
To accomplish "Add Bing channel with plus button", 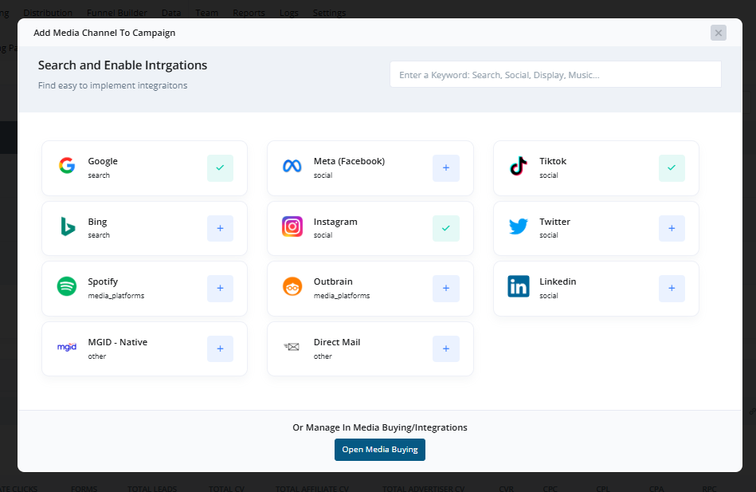I will [x=220, y=228].
